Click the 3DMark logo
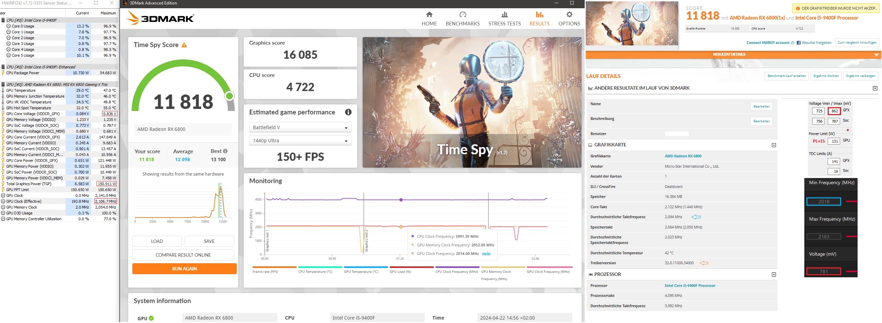 (x=161, y=18)
